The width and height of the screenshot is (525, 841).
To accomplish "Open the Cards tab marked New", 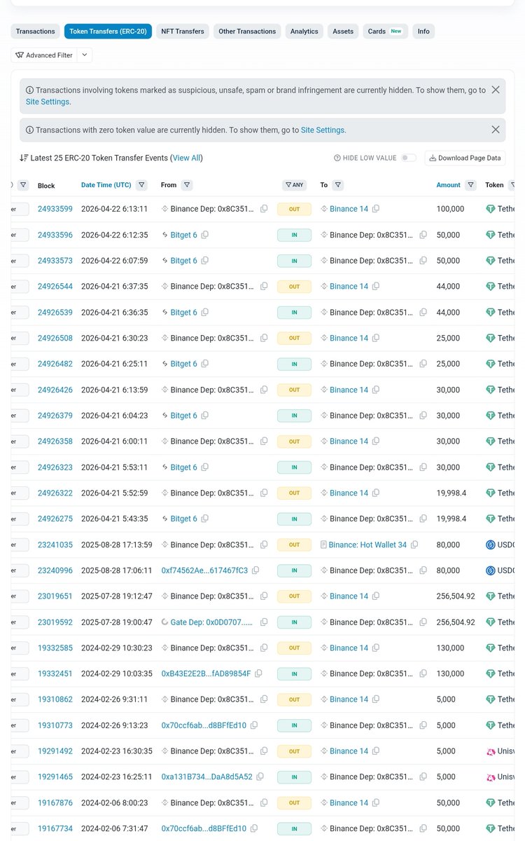I will point(386,32).
